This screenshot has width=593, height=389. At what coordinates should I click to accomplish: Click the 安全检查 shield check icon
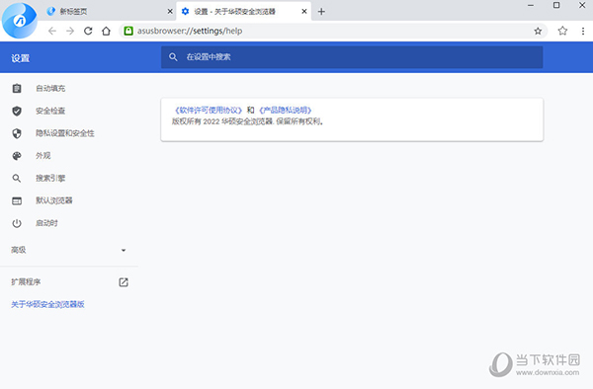17,111
